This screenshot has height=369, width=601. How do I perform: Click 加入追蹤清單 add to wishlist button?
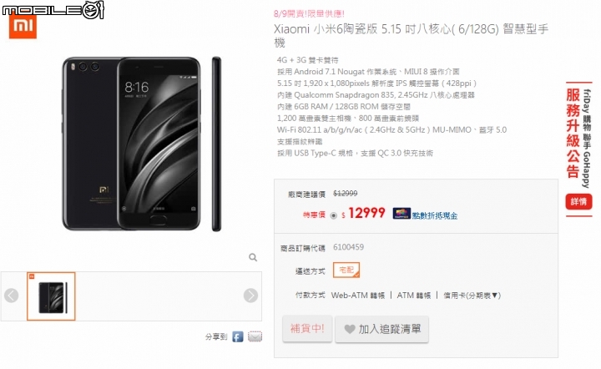[381, 329]
